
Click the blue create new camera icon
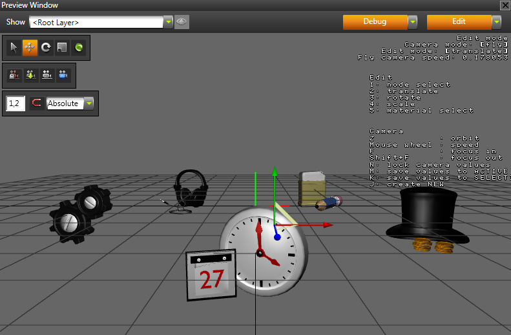coord(63,75)
